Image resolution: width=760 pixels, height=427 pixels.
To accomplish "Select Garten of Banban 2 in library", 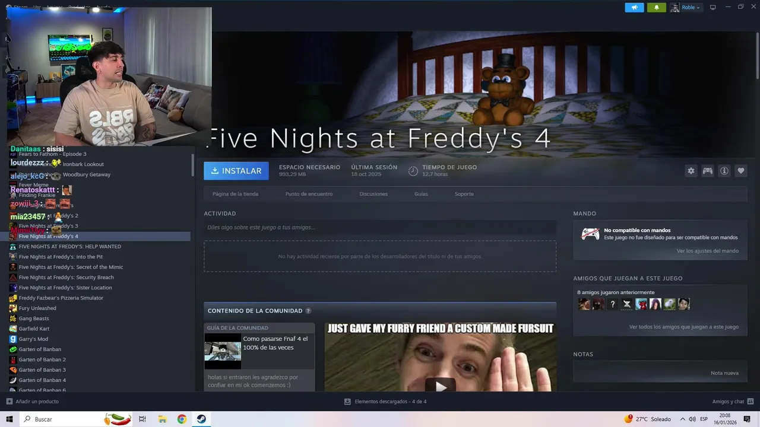I will point(42,359).
